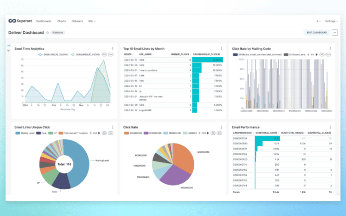Click the purple M00000290 pie slice
This screenshot has width=346, height=216.
[174, 176]
